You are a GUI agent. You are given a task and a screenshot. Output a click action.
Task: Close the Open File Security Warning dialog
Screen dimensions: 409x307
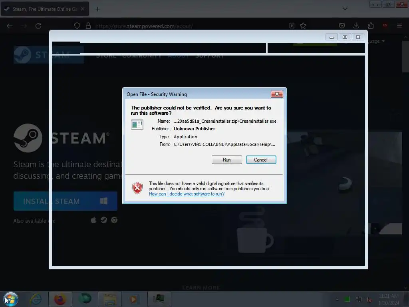277,94
